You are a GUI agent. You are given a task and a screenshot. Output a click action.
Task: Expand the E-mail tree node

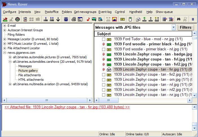tap(5, 26)
